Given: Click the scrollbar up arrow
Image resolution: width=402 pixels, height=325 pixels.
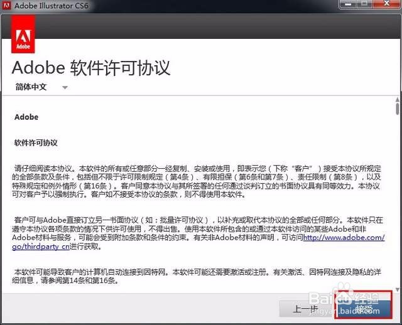Looking at the screenshot, I should [398, 99].
